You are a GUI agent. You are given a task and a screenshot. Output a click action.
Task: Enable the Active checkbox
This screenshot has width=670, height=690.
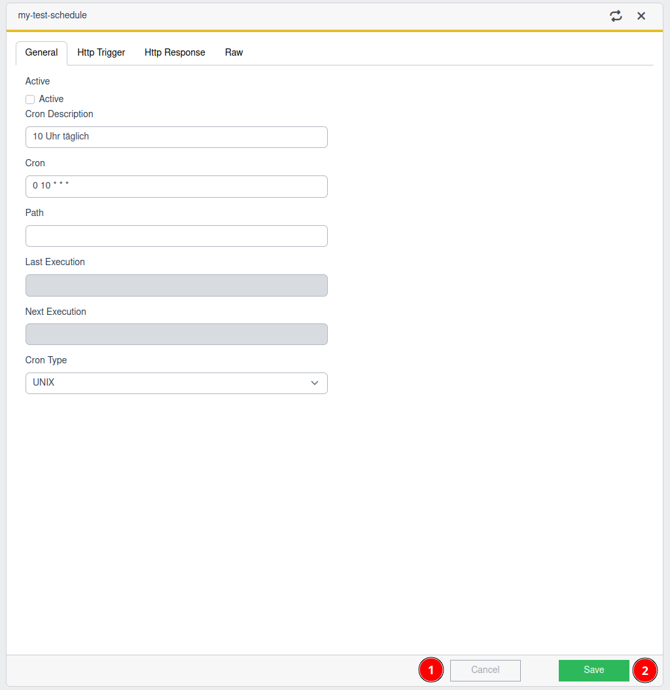pos(30,100)
